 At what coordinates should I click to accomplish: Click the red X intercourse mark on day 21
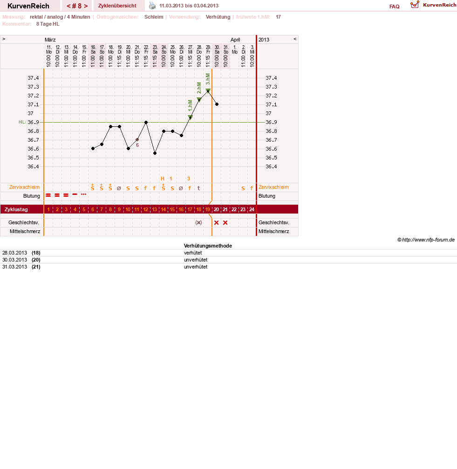click(x=225, y=222)
